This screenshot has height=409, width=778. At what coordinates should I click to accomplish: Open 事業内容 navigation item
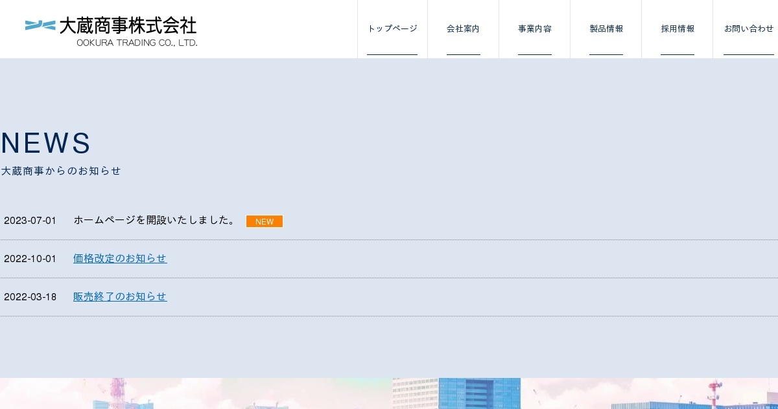click(x=535, y=28)
